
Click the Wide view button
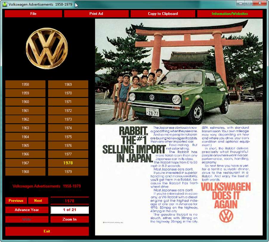[27, 219]
